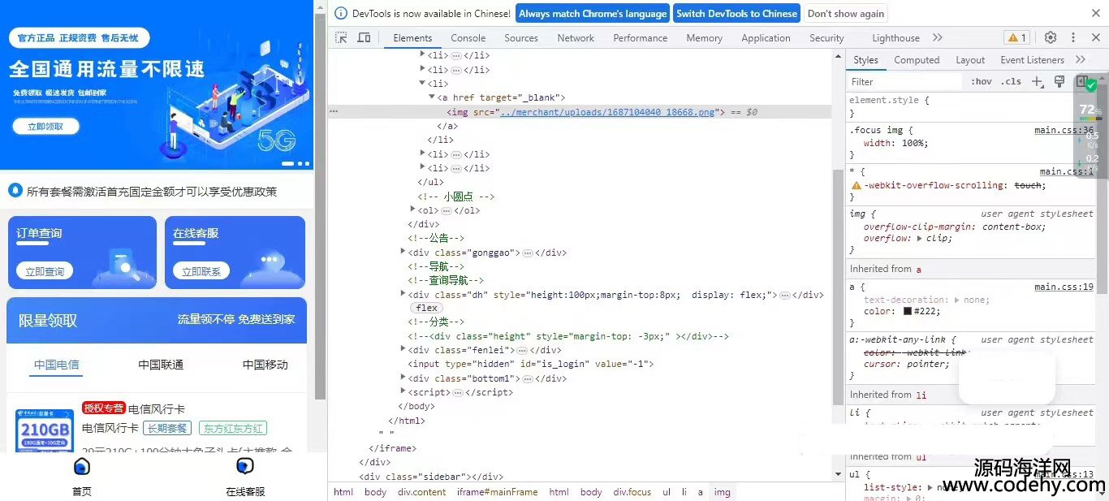Click the 在线客服 chat icon in bottom bar

(245, 467)
